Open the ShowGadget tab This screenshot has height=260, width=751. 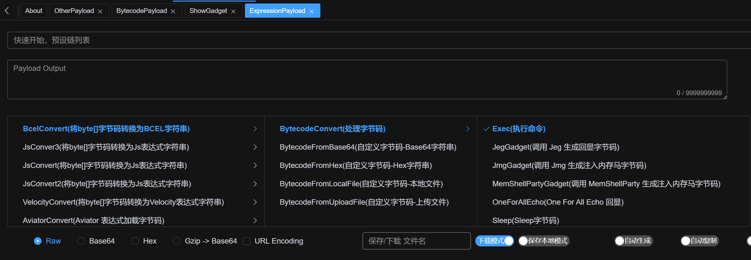pos(208,11)
